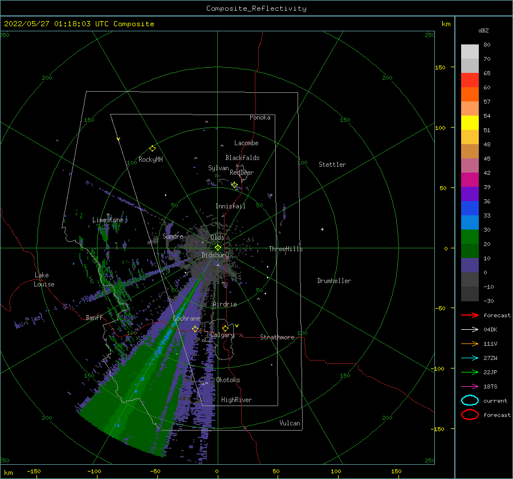The height and width of the screenshot is (479, 513).
Task: Click the Sylvan label
Action: click(x=218, y=168)
